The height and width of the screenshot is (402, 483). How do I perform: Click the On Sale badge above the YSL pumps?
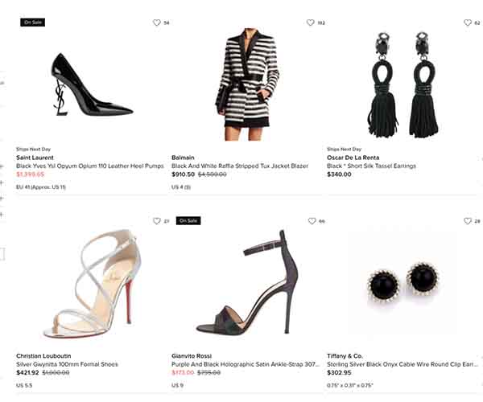(32, 23)
